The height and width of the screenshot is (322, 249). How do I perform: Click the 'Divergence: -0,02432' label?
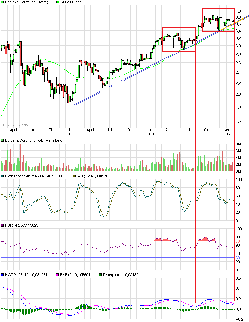point(121,275)
